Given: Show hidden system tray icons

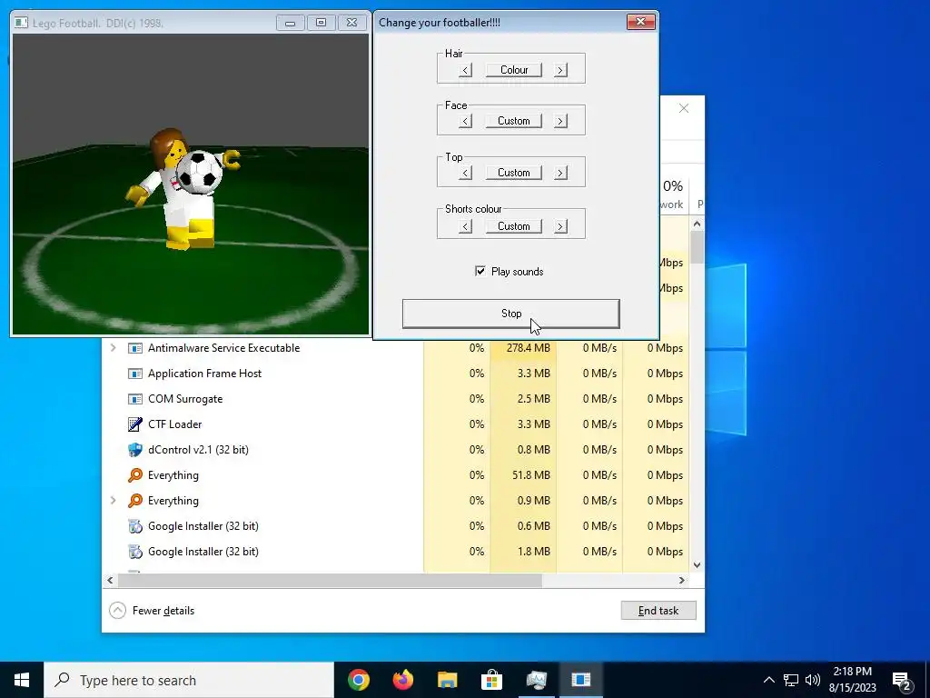Looking at the screenshot, I should [x=768, y=680].
